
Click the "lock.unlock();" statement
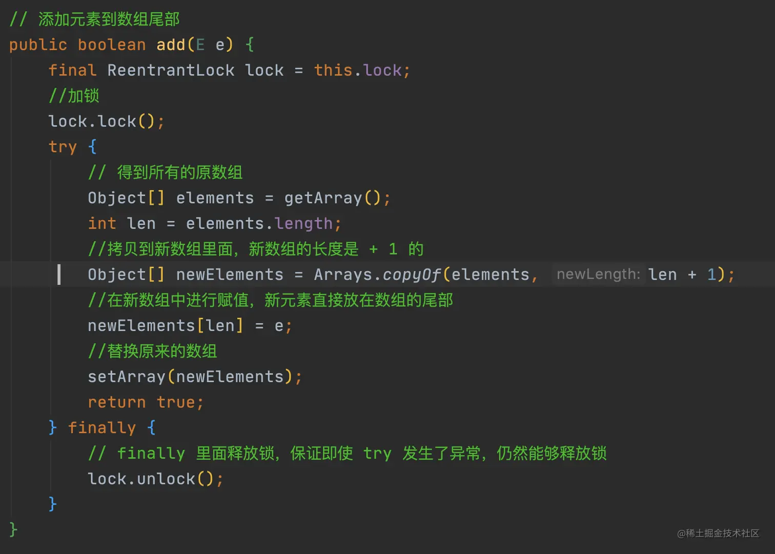pyautogui.click(x=156, y=479)
